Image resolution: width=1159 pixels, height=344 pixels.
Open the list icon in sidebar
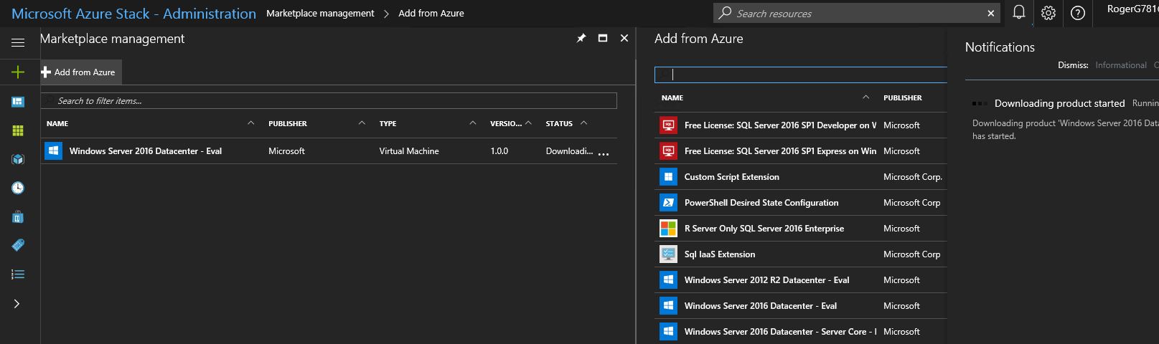point(18,274)
